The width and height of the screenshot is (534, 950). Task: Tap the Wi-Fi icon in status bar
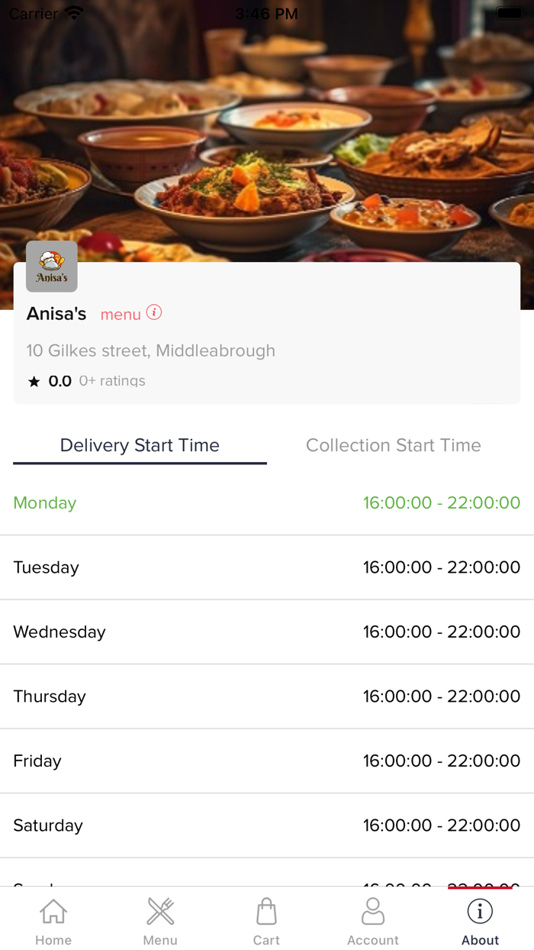(72, 11)
